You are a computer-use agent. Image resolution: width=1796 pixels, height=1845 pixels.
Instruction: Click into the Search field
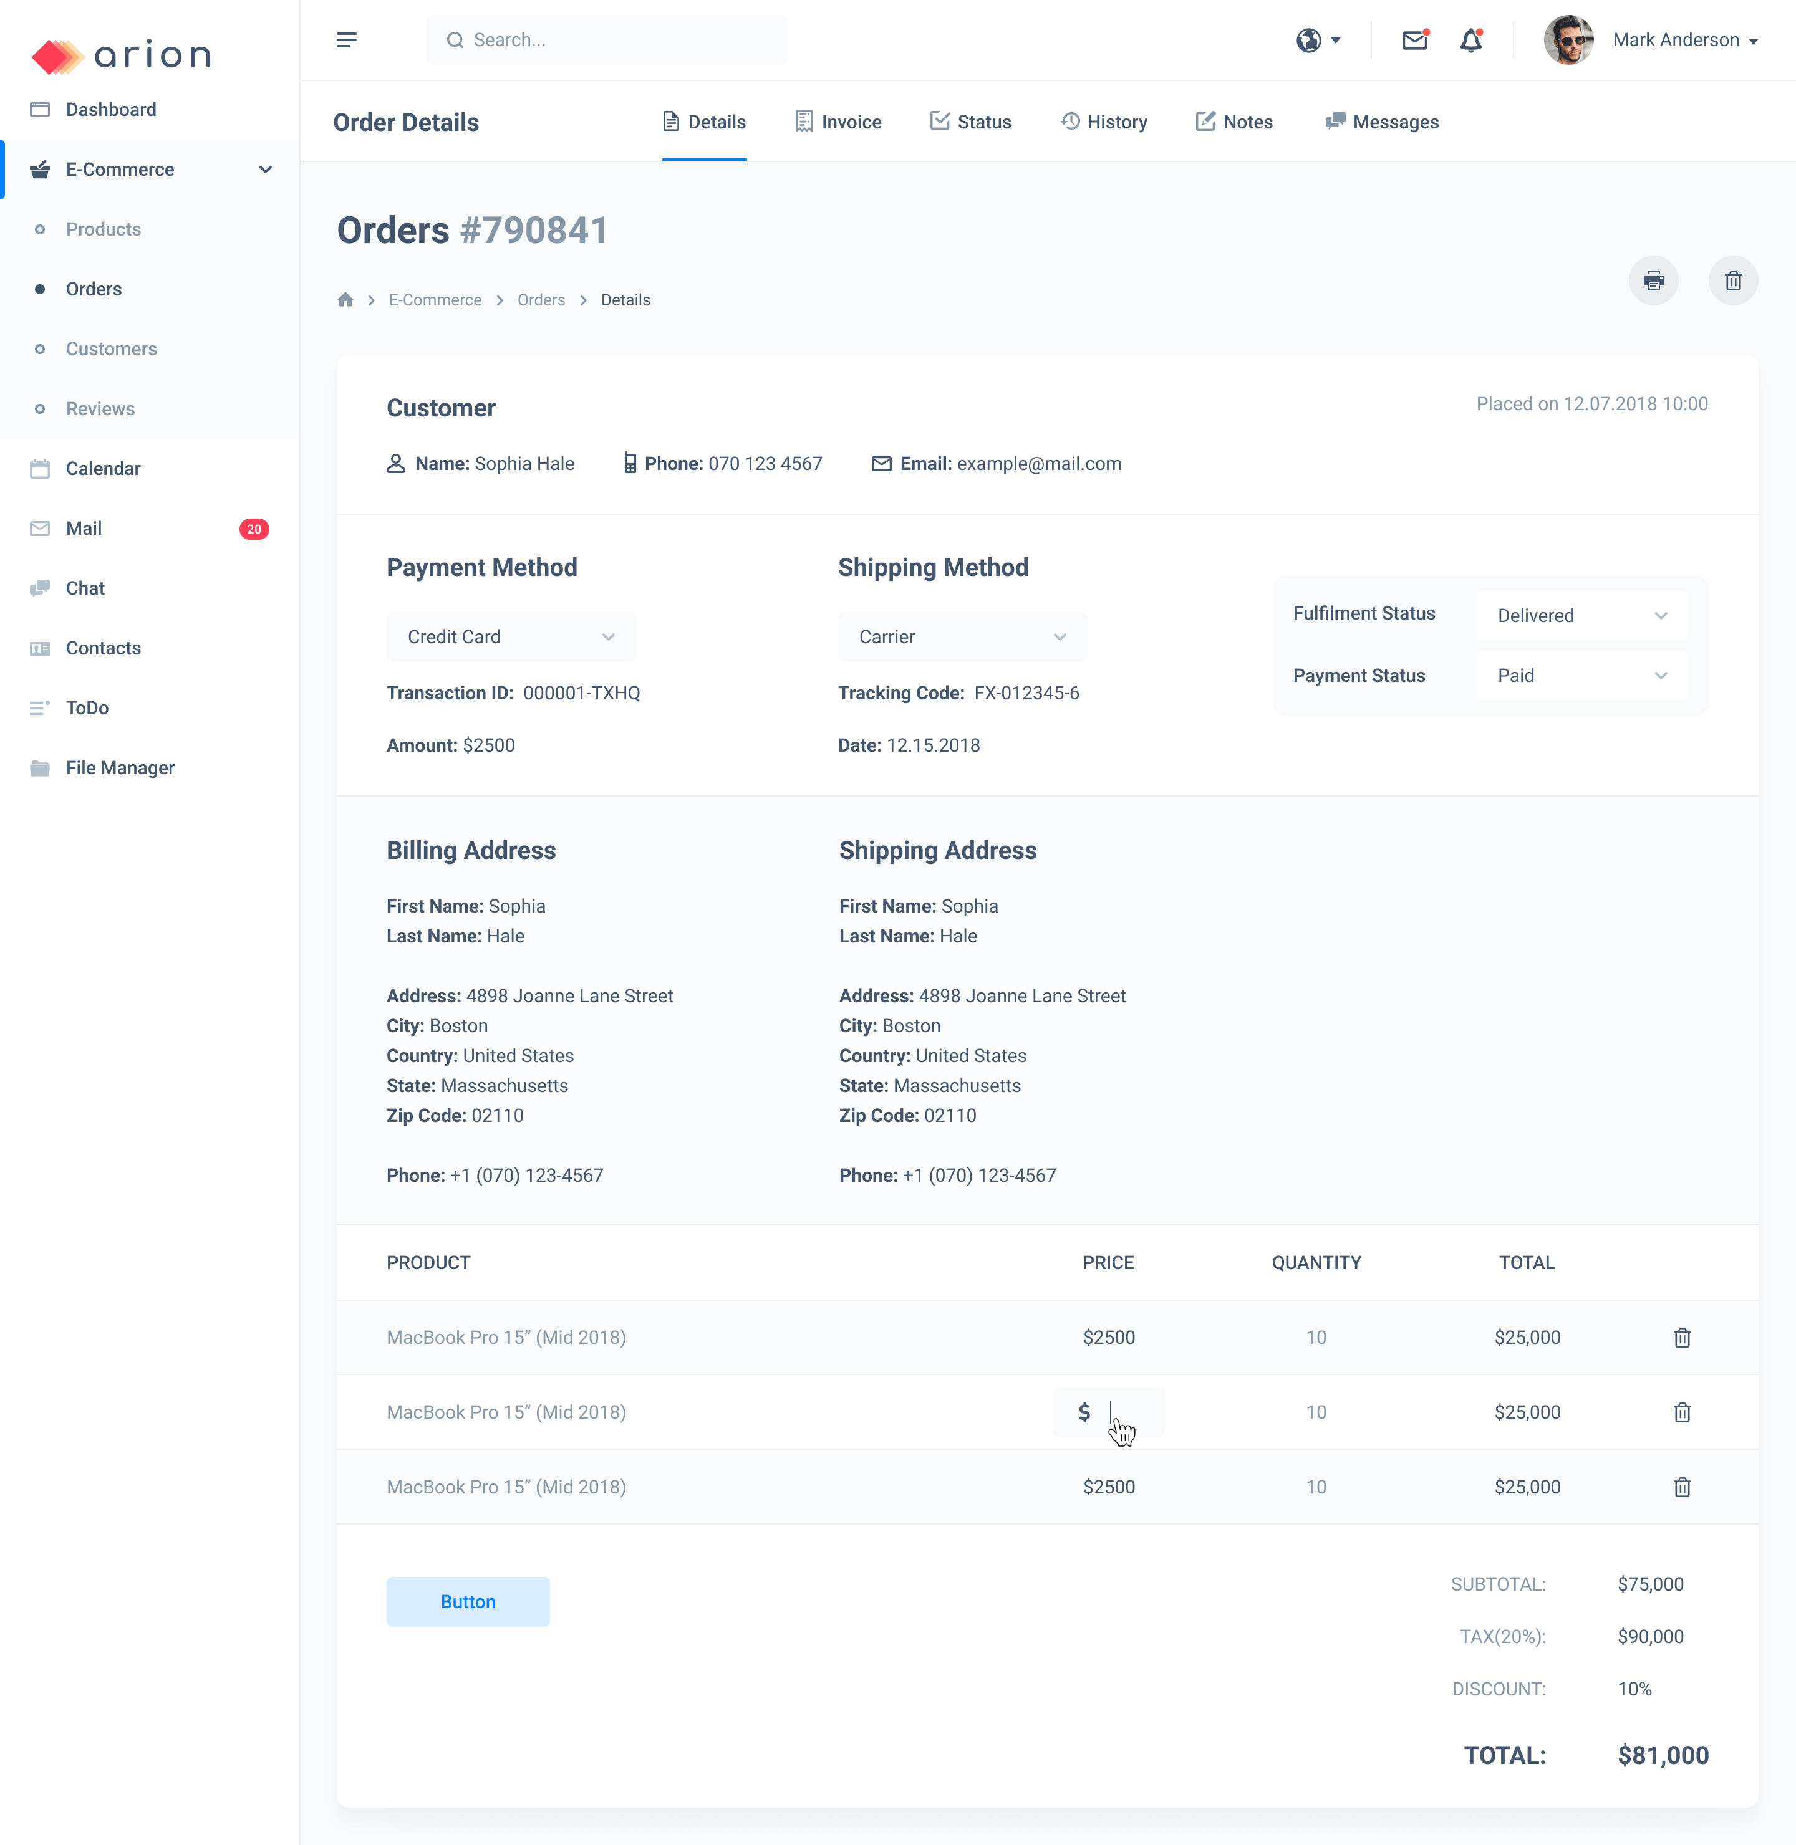(x=607, y=40)
